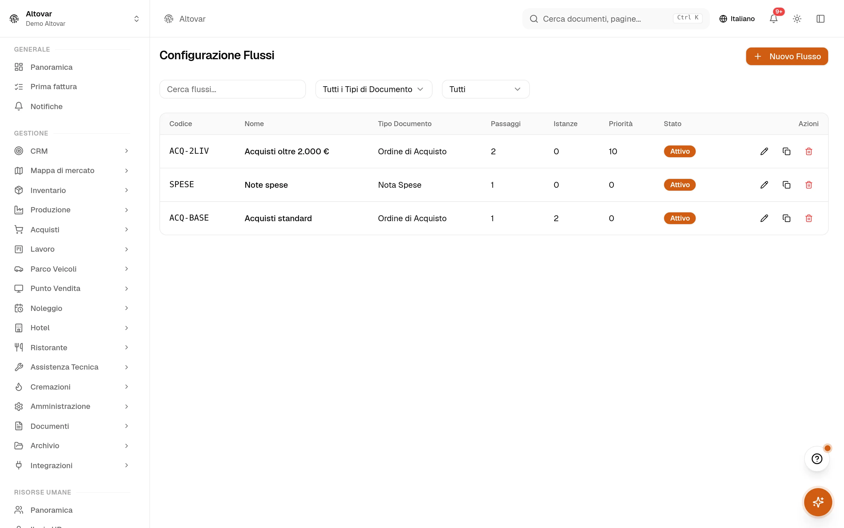Create a new flow with Nuovo Flusso
This screenshot has height=528, width=844.
(x=787, y=56)
